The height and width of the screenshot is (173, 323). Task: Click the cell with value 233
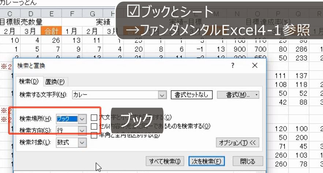coord(299,58)
